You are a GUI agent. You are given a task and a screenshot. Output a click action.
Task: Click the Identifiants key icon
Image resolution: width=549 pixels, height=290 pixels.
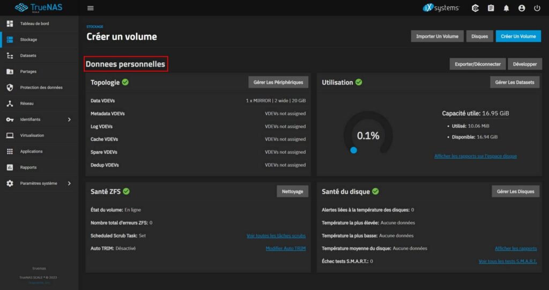tap(10, 120)
